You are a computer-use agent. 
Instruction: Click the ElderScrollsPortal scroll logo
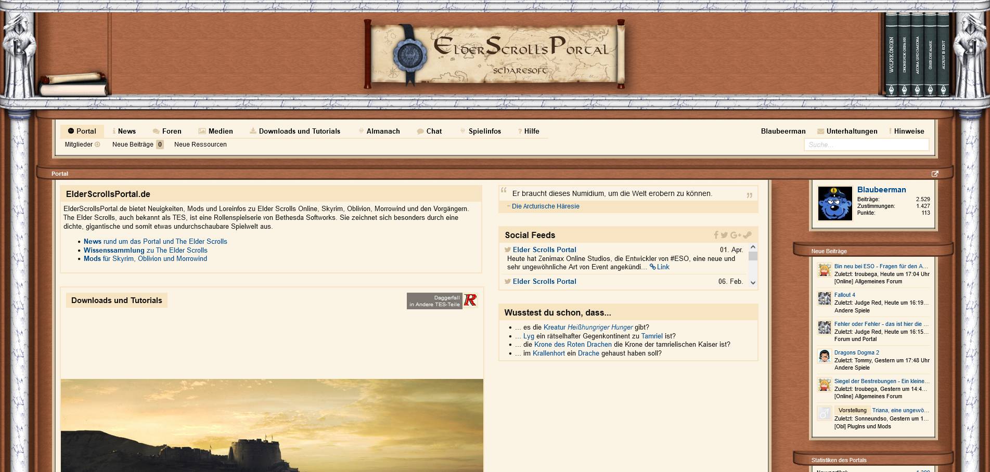494,55
